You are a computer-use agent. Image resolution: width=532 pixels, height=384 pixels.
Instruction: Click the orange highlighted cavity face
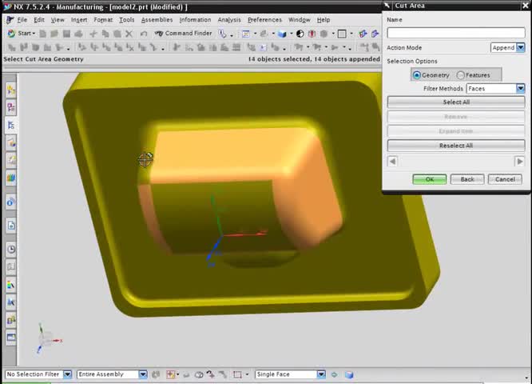coord(224,153)
